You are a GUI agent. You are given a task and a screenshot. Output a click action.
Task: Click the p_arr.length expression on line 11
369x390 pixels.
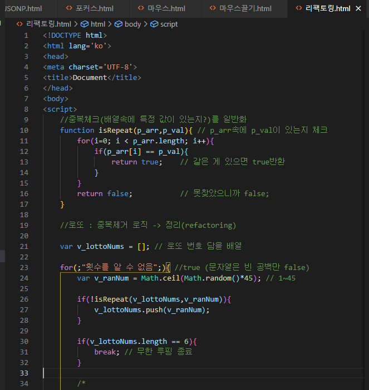coord(159,141)
